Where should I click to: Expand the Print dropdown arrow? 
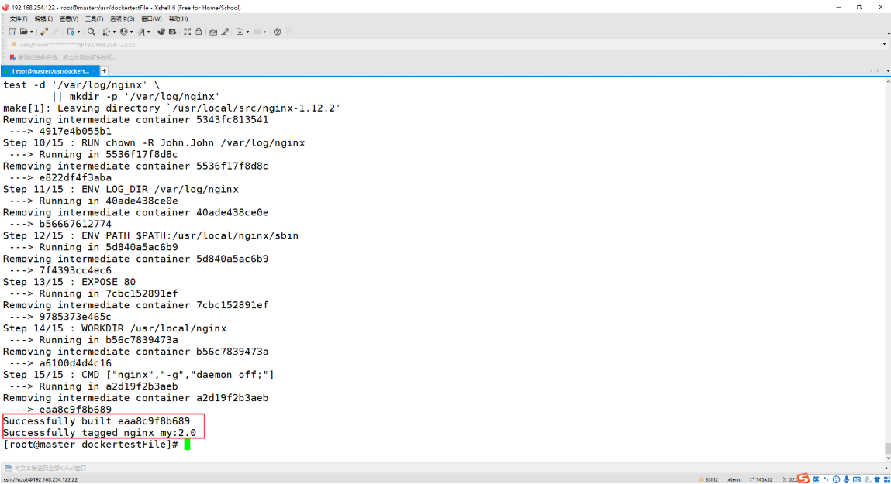tap(114, 32)
